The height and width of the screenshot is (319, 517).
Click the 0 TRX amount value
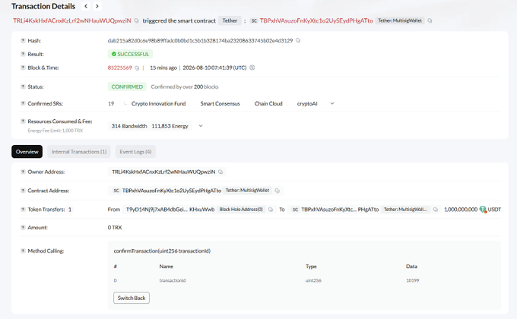(115, 227)
